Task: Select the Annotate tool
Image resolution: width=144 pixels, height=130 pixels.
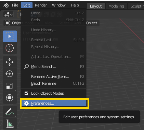Action: click(x=10, y=112)
